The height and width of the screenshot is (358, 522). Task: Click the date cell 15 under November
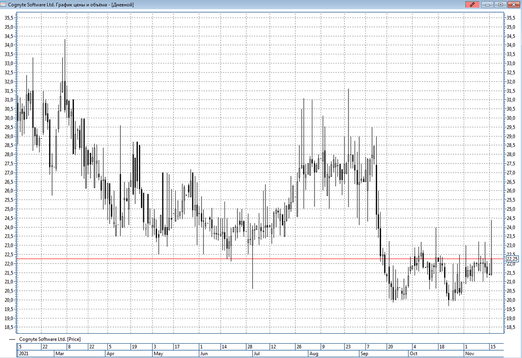pyautogui.click(x=496, y=347)
